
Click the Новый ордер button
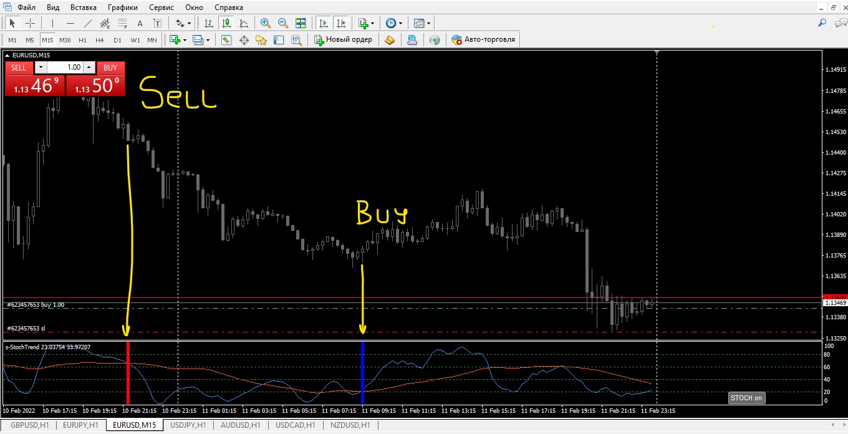point(344,40)
